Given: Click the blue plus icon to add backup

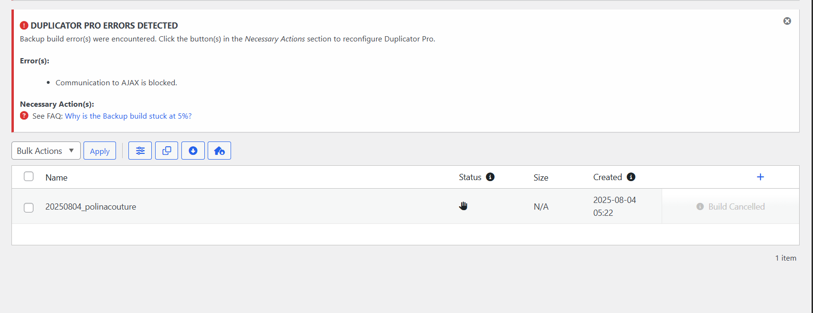Looking at the screenshot, I should click(x=760, y=177).
